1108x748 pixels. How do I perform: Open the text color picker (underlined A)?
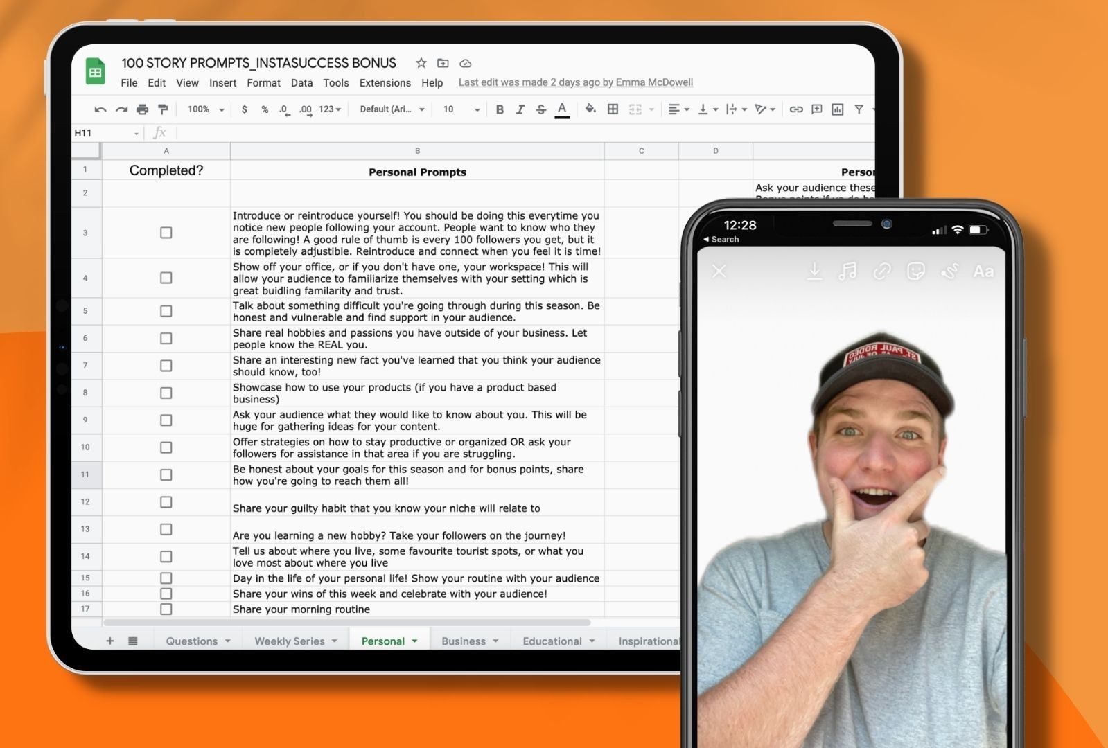coord(562,109)
